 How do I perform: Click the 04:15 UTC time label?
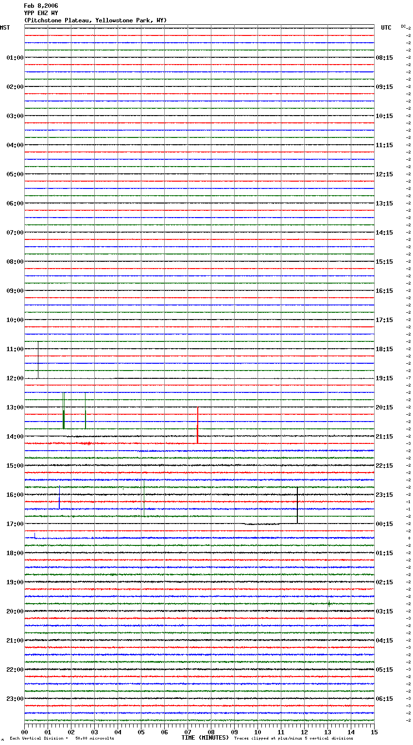[384, 641]
